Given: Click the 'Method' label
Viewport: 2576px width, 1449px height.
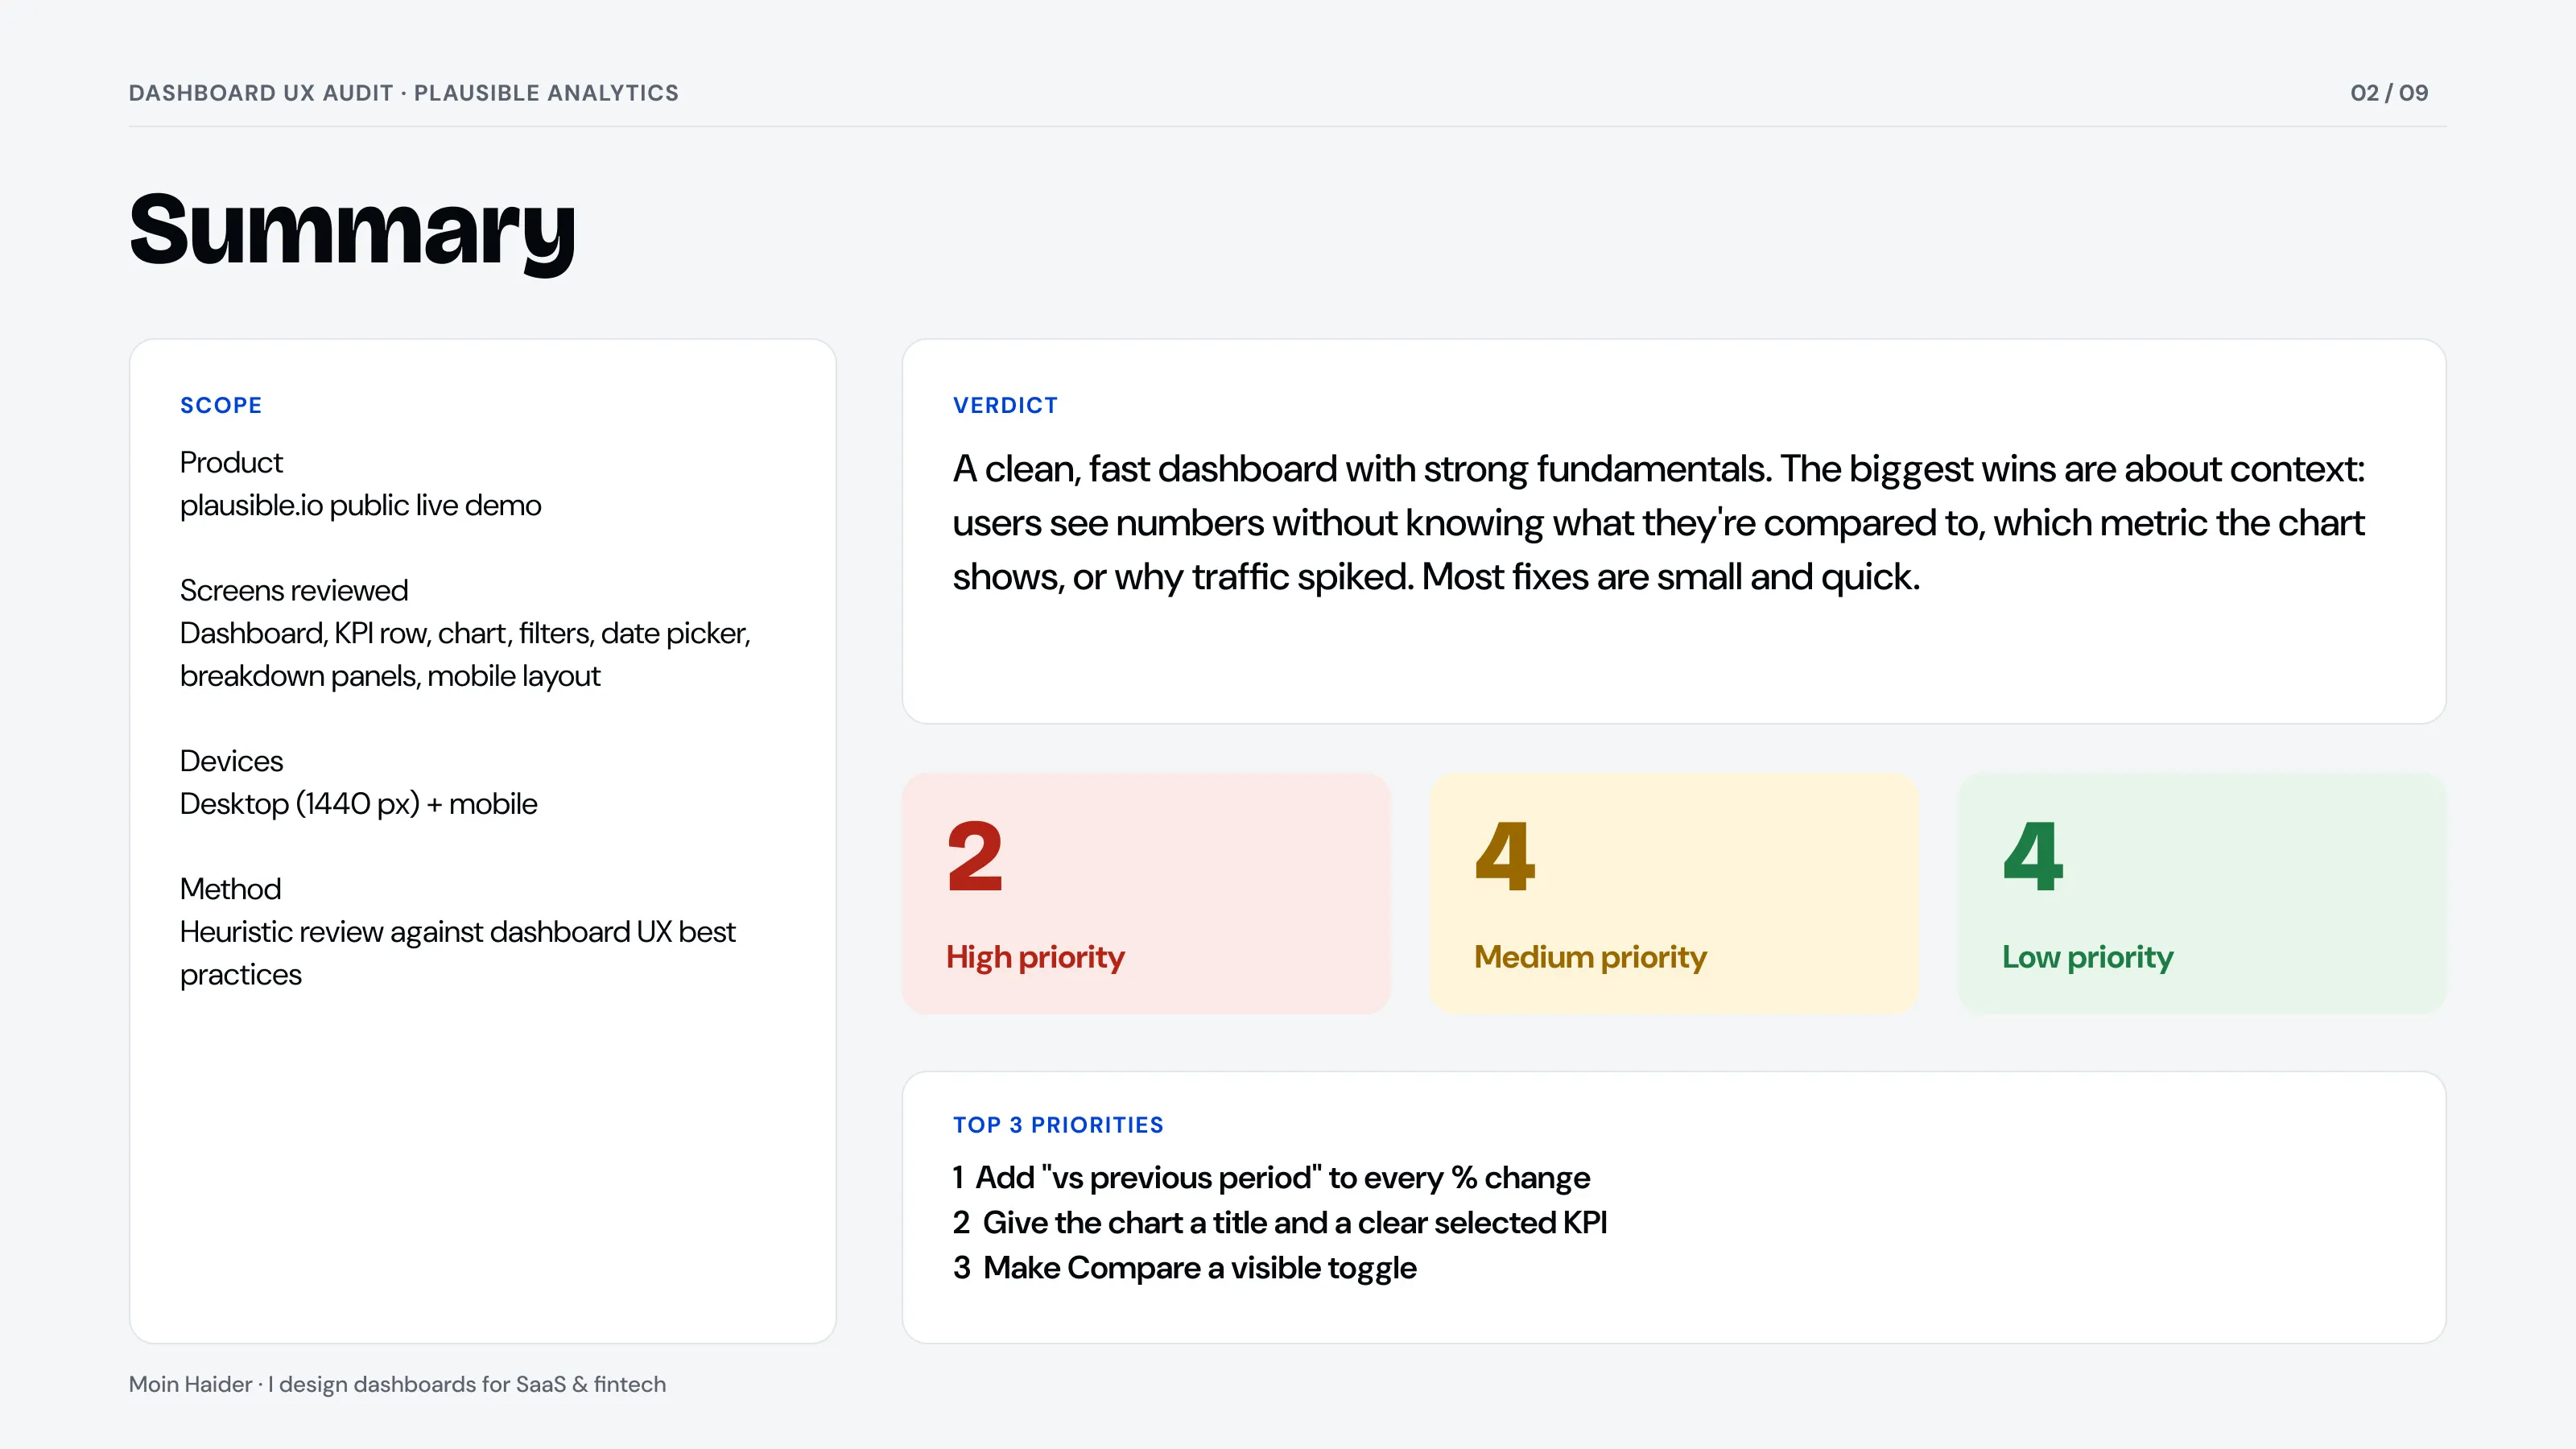Looking at the screenshot, I should [230, 889].
